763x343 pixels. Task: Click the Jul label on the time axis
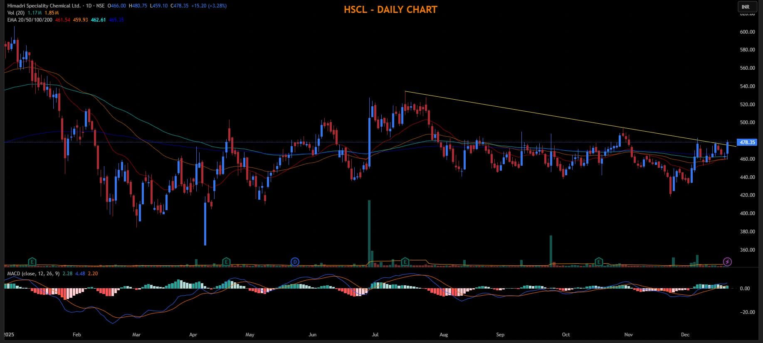coord(375,335)
